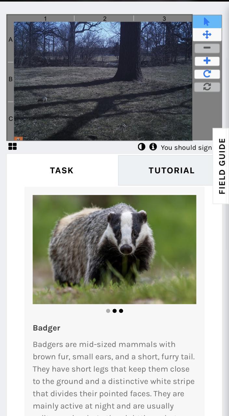Show the third badger photo dot
Image resolution: width=229 pixels, height=416 pixels.
121,311
